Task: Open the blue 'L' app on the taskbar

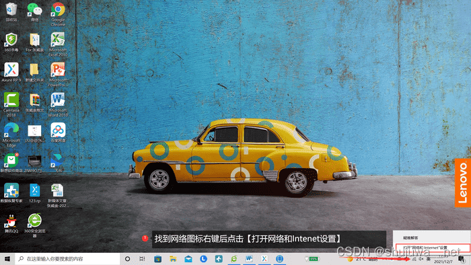Action: [204, 259]
